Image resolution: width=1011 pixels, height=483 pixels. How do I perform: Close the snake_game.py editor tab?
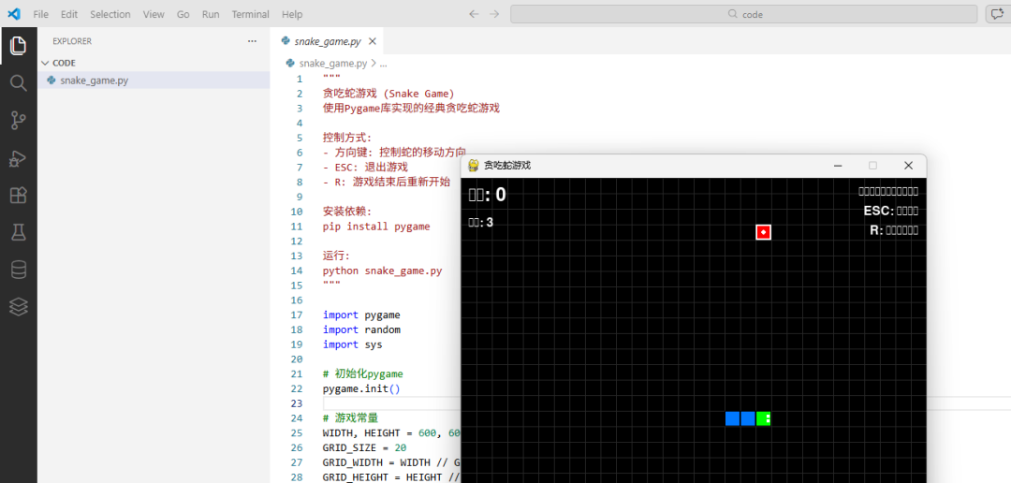click(x=372, y=41)
